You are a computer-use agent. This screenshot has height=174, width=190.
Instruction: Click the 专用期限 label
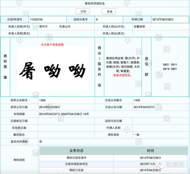(x=19, y=114)
